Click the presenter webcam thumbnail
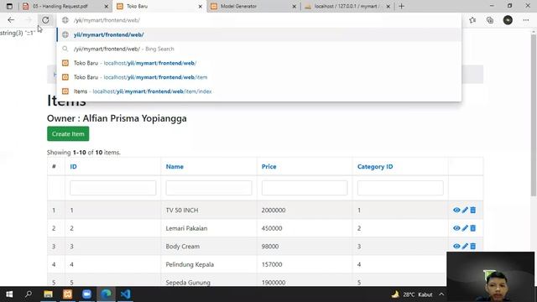 tap(490, 276)
